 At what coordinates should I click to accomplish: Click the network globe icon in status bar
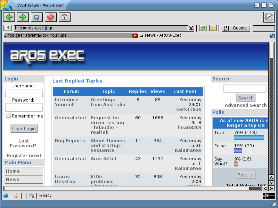coord(6,196)
